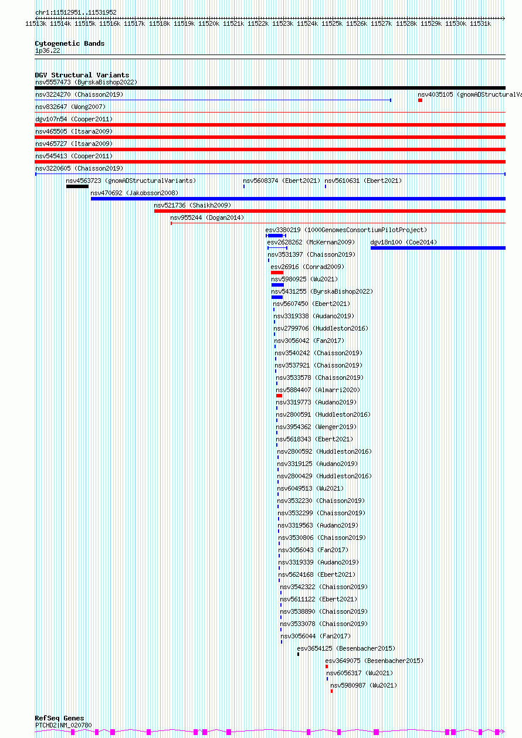The width and height of the screenshot is (522, 738).
Task: Open esv2628262 (McKernan2009) label
Action: [311, 242]
